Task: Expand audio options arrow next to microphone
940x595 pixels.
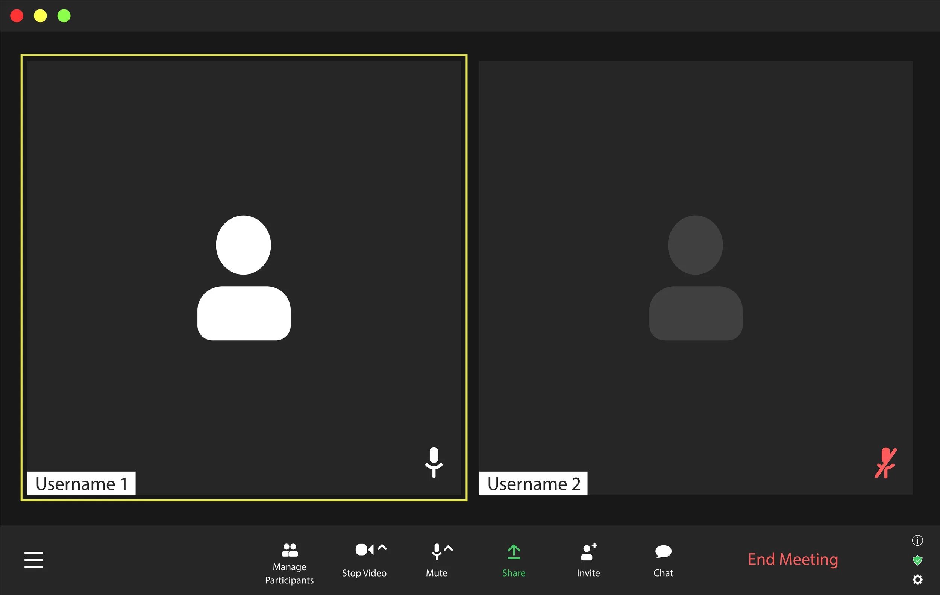Action: click(x=449, y=548)
